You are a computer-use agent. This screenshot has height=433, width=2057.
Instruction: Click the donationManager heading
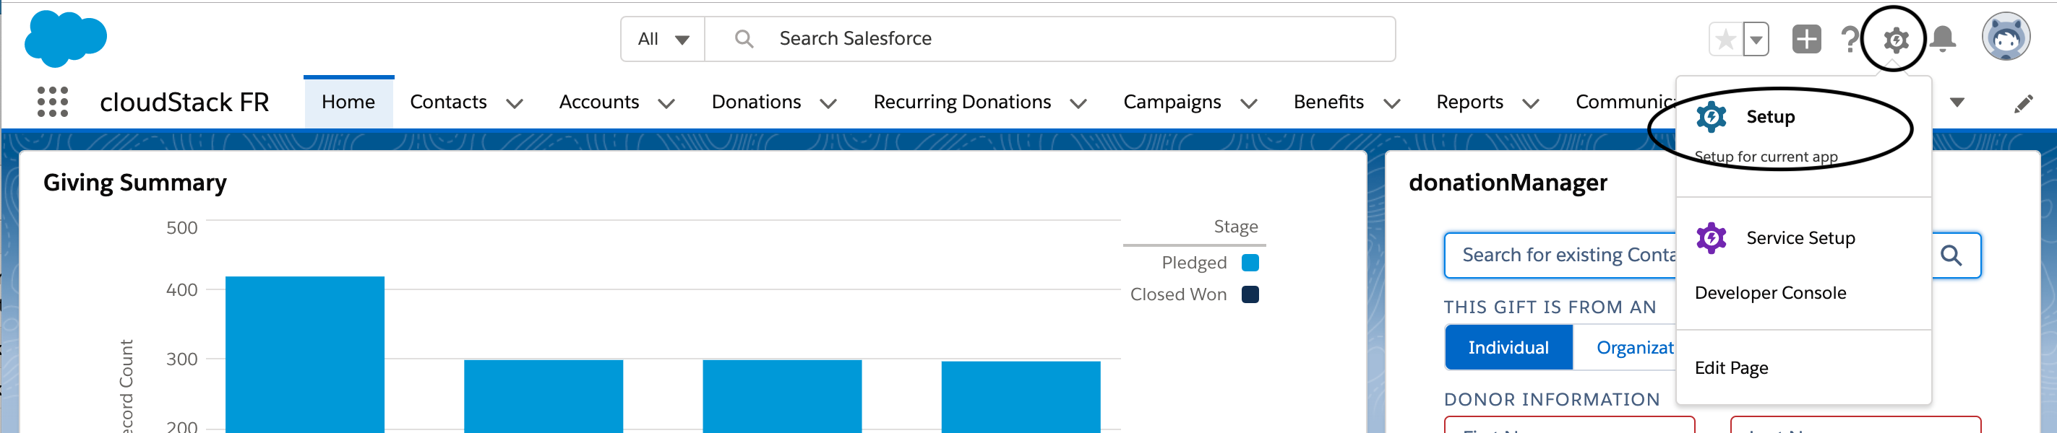pyautogui.click(x=1508, y=183)
